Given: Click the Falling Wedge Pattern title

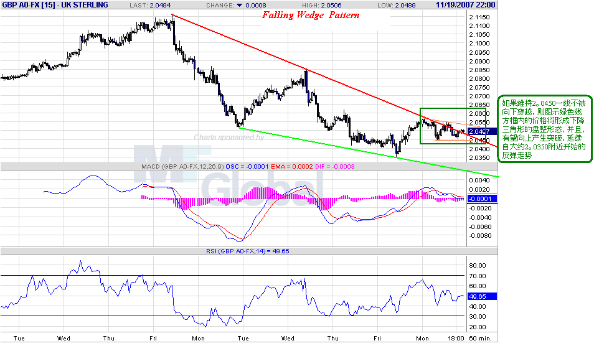Looking at the screenshot, I should coord(311,15).
